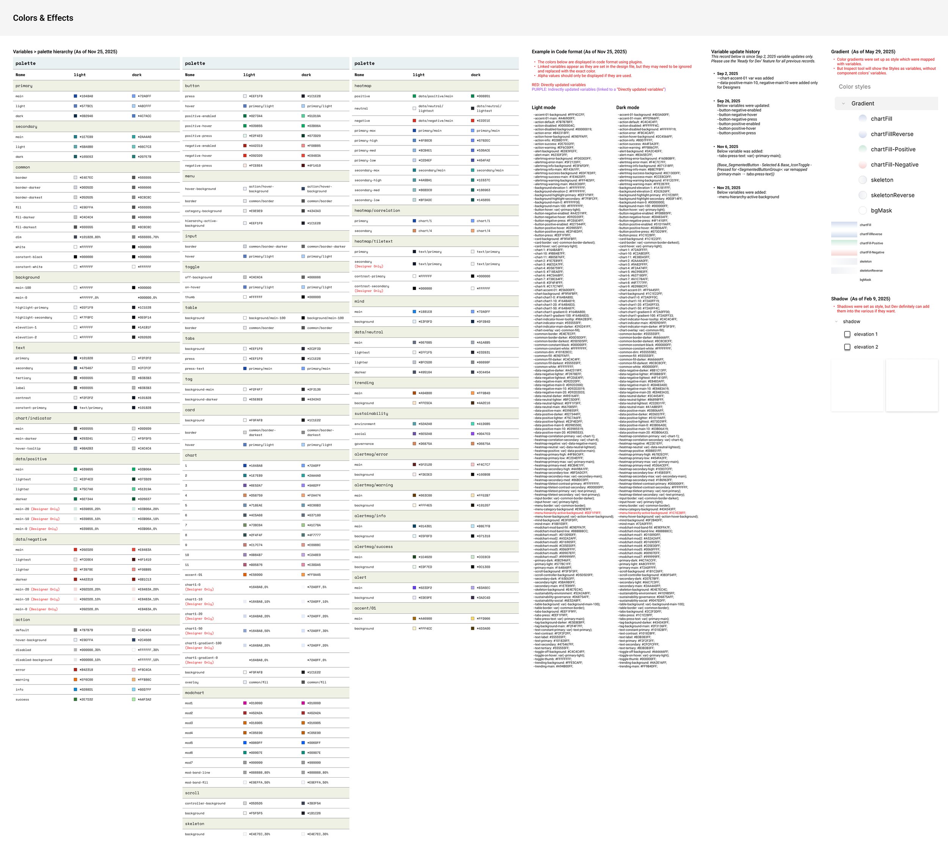Select the chartFillReverse gradient style icon
The image size is (948, 849).
pos(863,134)
